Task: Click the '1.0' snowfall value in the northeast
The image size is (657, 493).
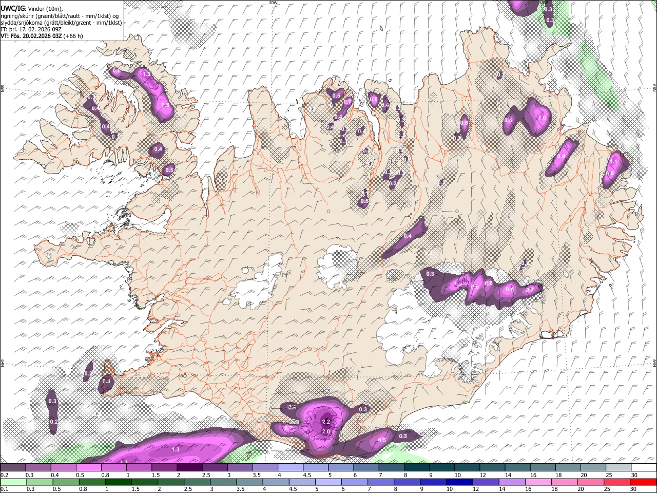Action: click(542, 118)
